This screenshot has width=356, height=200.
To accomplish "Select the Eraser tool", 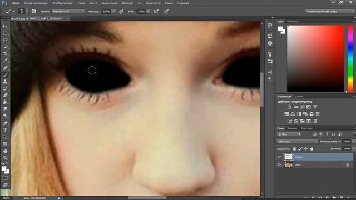I will 5,95.
